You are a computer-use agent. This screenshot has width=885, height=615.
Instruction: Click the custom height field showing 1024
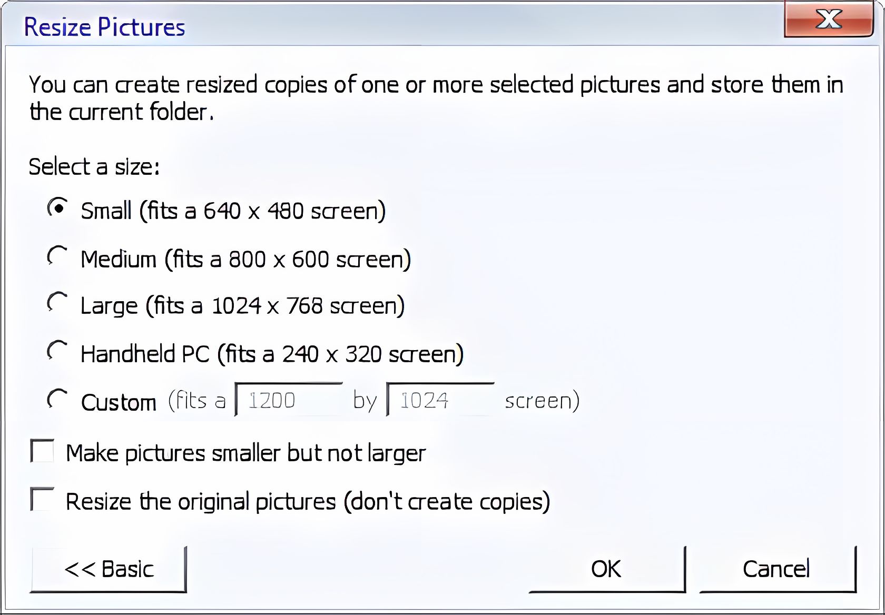click(440, 401)
